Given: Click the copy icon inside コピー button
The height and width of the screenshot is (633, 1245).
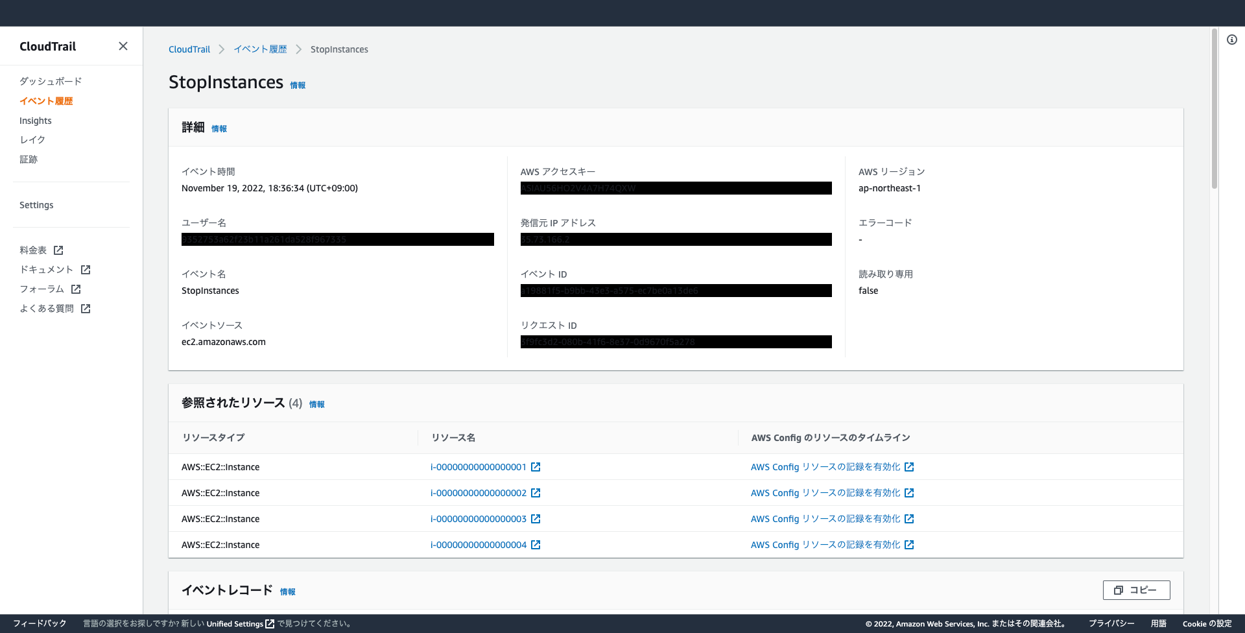Looking at the screenshot, I should pyautogui.click(x=1119, y=590).
